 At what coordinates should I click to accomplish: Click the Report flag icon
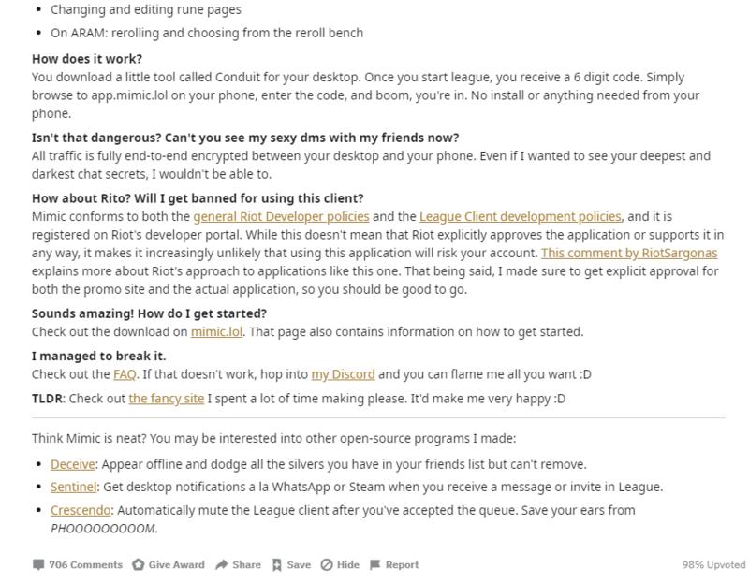pyautogui.click(x=375, y=564)
